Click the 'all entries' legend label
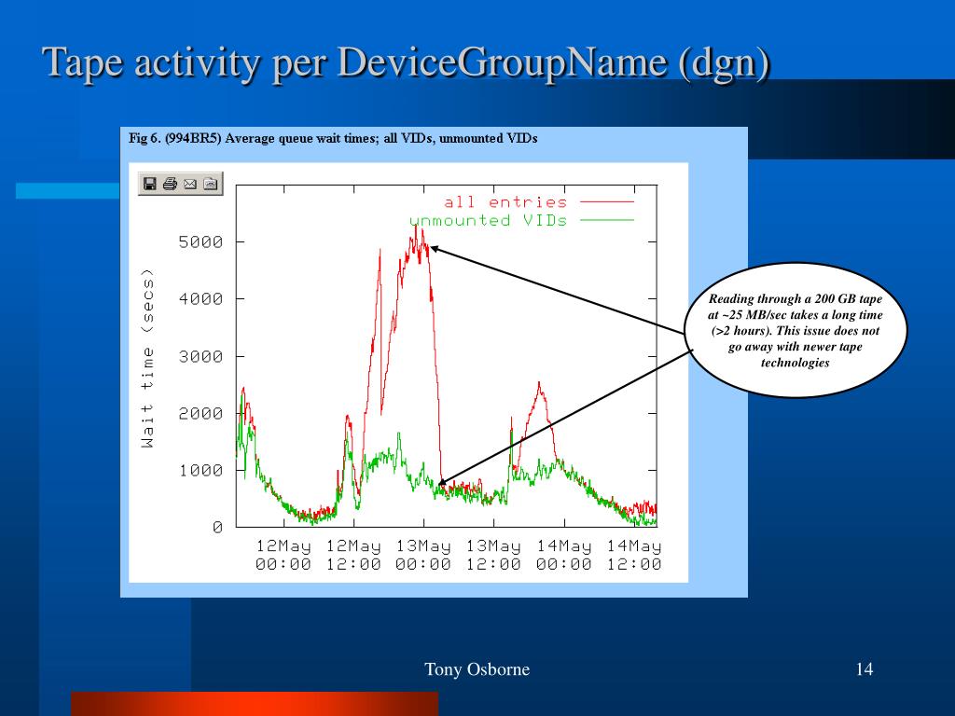This screenshot has width=955, height=716. (505, 202)
